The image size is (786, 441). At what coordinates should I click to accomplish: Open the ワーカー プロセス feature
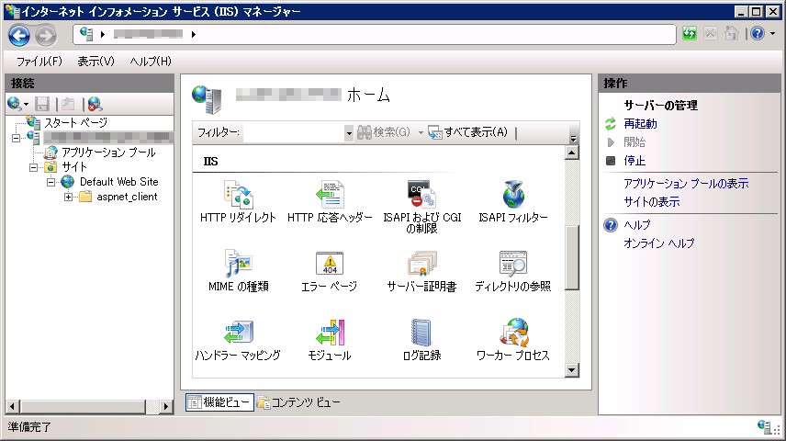point(513,340)
